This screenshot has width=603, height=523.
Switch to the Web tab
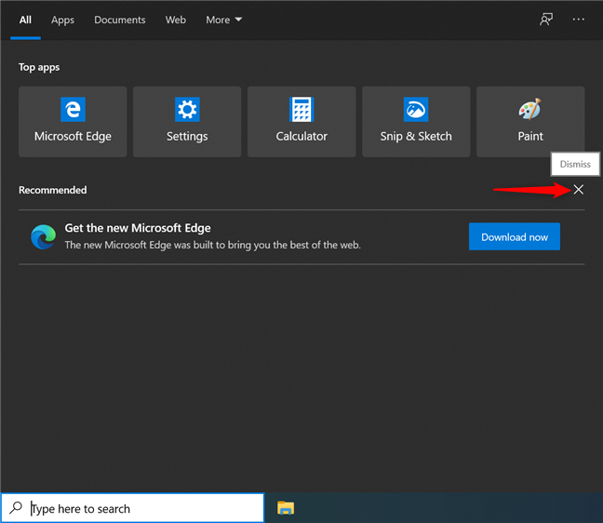coord(175,20)
